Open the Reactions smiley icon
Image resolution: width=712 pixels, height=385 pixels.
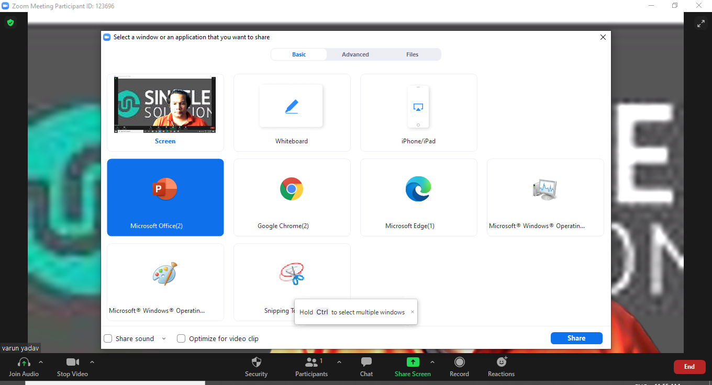tap(502, 361)
